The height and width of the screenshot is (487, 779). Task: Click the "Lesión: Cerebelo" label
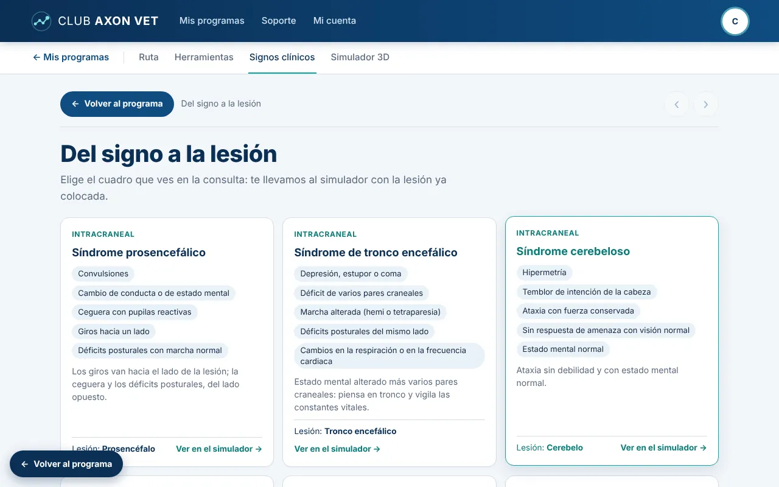(550, 447)
